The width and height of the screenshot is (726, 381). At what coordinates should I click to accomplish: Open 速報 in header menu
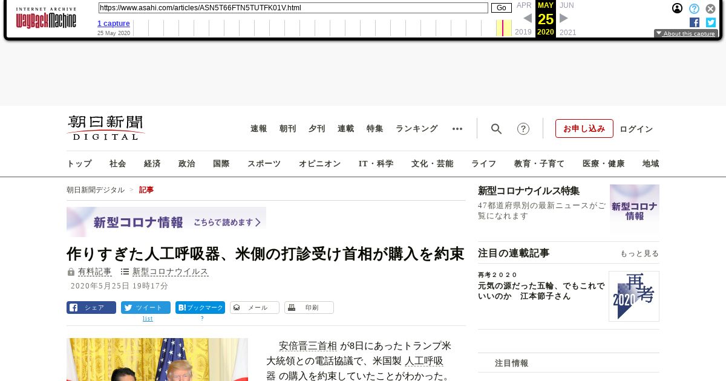tap(259, 129)
